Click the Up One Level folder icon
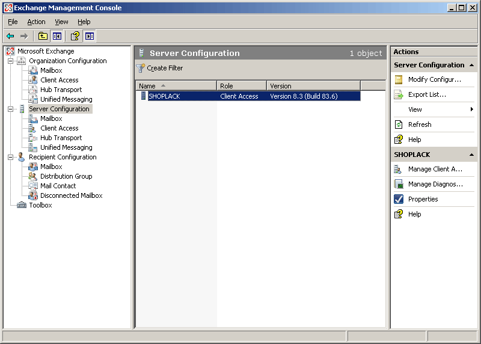Image resolution: width=481 pixels, height=344 pixels. tap(43, 36)
